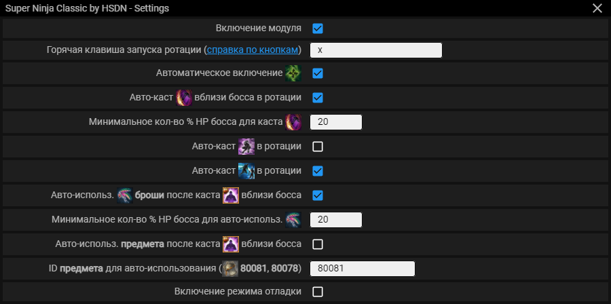Toggle Автоматическое включение checkbox
The image size is (611, 304).
pyautogui.click(x=318, y=73)
